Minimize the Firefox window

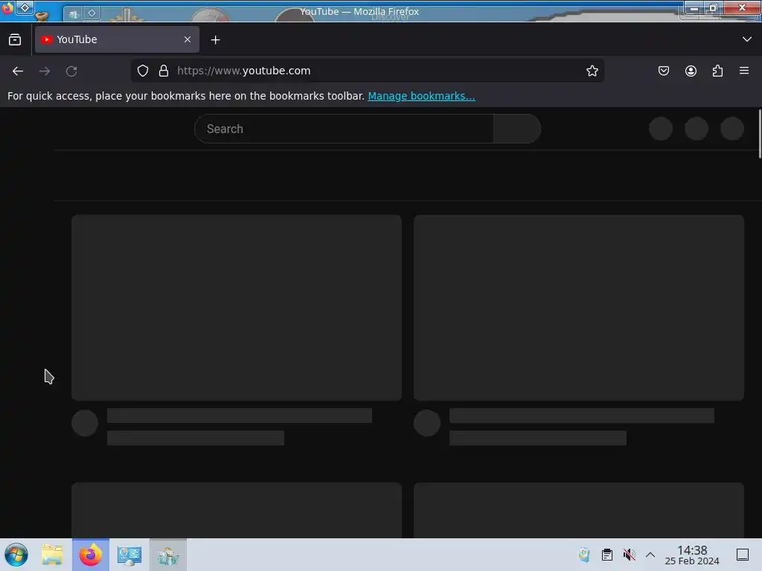click(694, 8)
